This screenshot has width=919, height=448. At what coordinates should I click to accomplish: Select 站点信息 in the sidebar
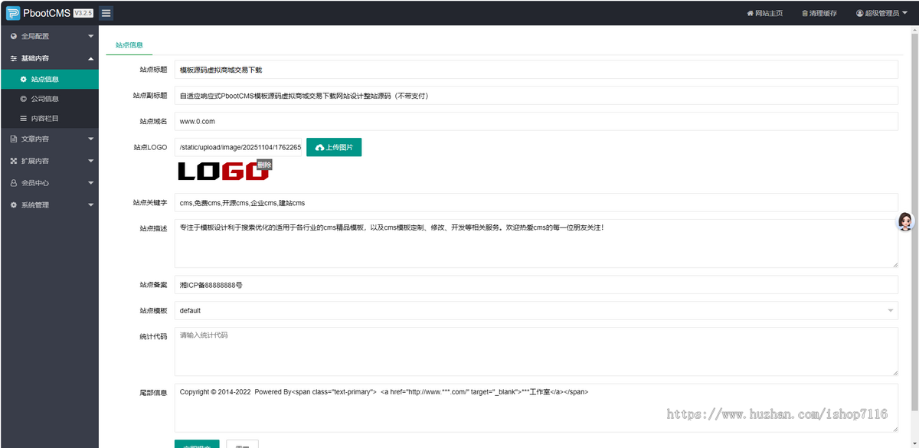point(49,79)
